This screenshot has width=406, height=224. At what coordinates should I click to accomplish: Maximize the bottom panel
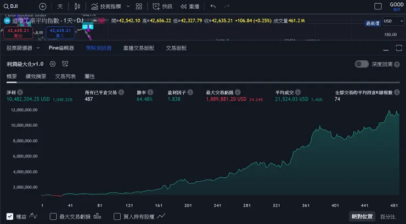(x=399, y=48)
